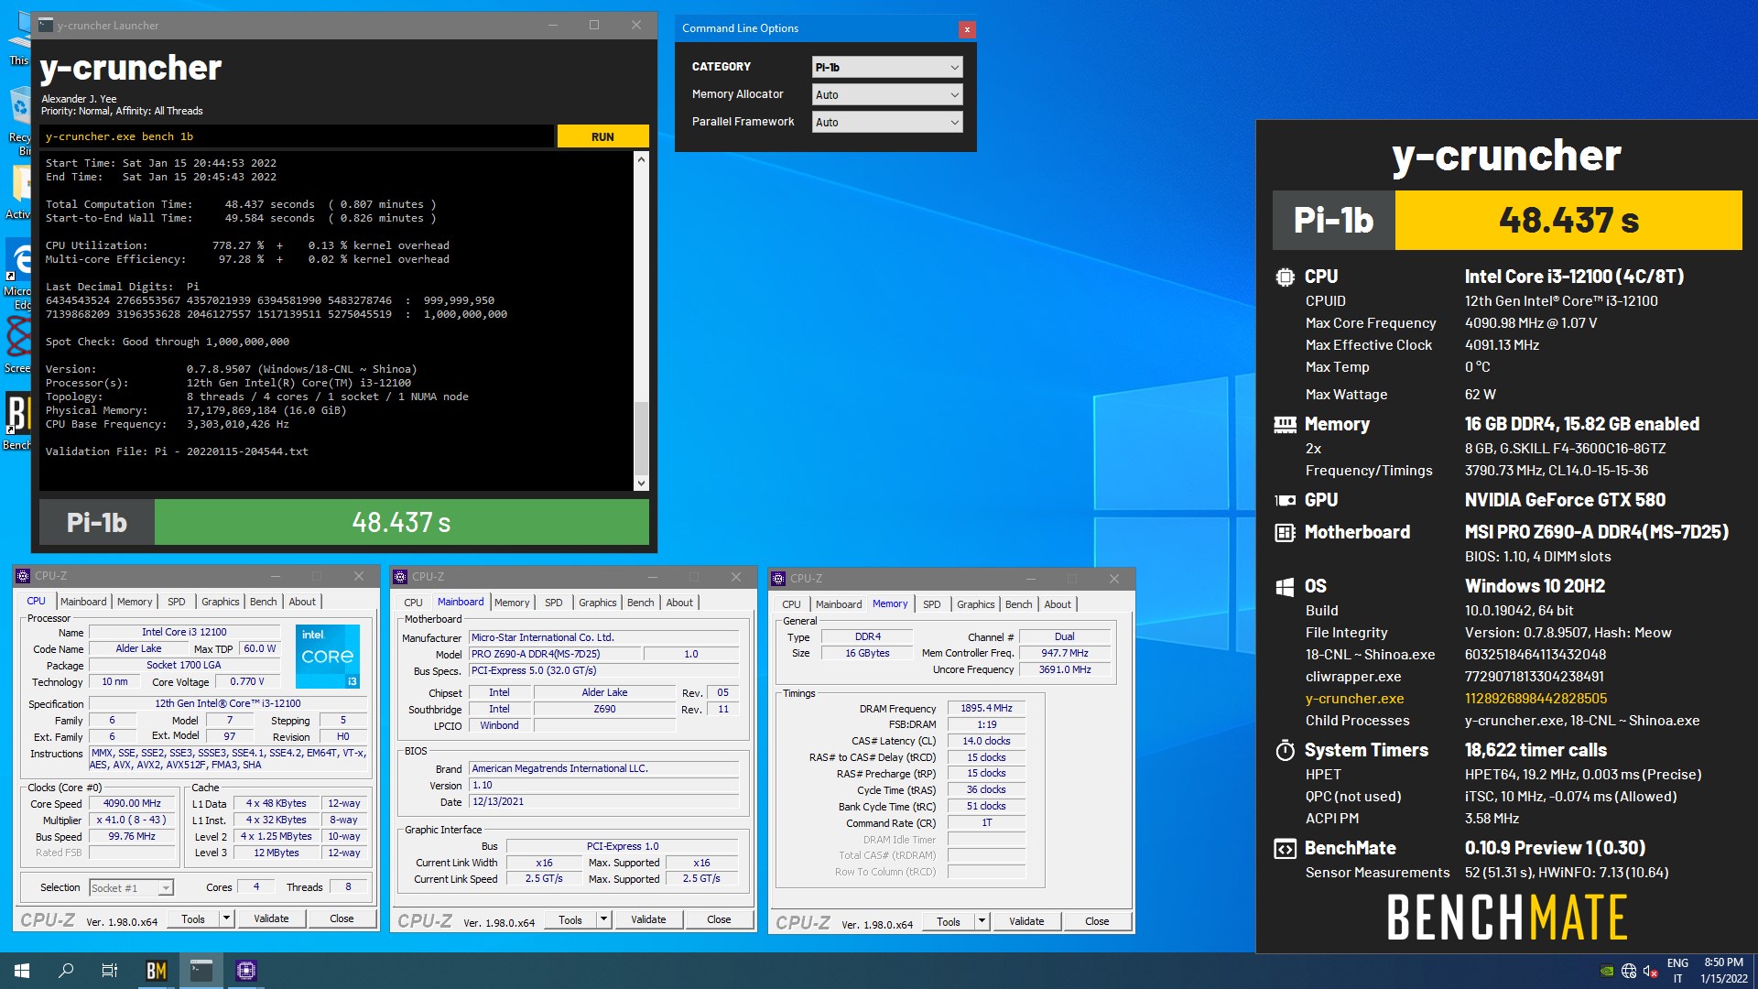Open the CATEGORY dropdown showing Pi-1b

[886, 67]
